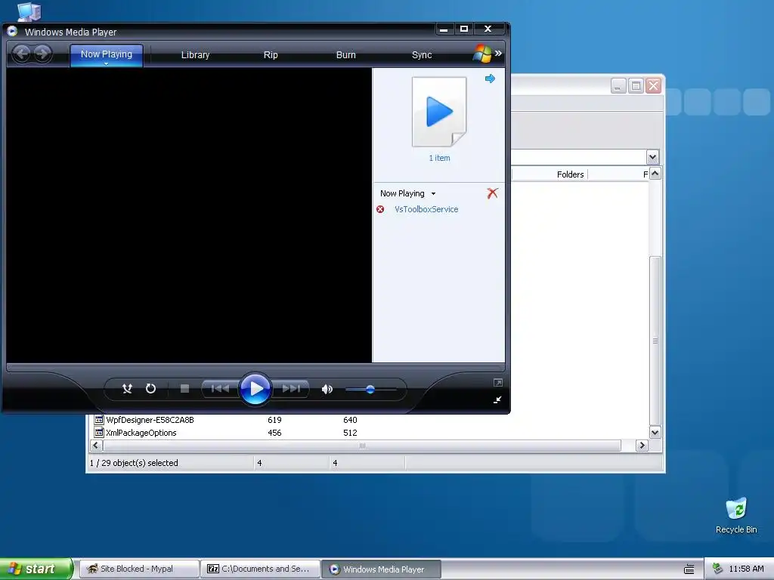Click the vertical scrollbar up arrow in 7-Zip

click(655, 174)
